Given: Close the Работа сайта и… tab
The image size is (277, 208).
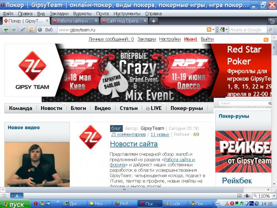Looking at the screenshot, I should coord(96,21).
